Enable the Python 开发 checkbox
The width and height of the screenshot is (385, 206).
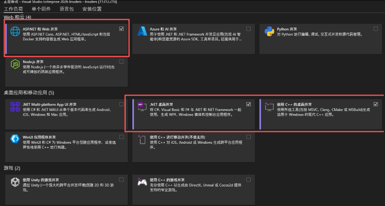[376, 29]
